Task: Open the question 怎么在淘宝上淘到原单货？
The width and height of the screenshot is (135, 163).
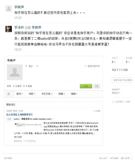Action: coord(19,115)
